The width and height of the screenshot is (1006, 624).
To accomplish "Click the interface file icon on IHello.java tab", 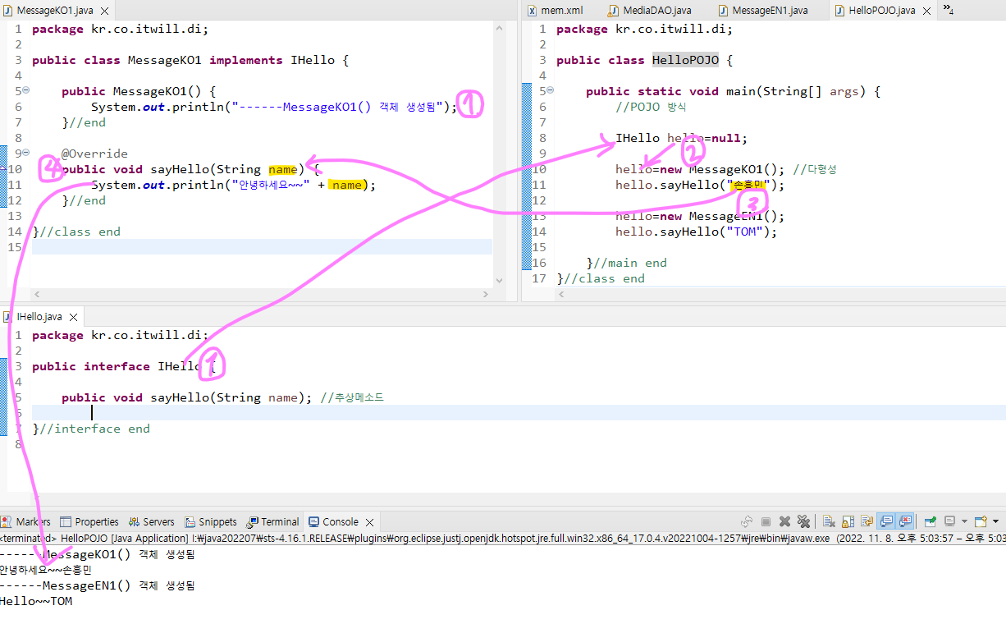I will pos(8,316).
